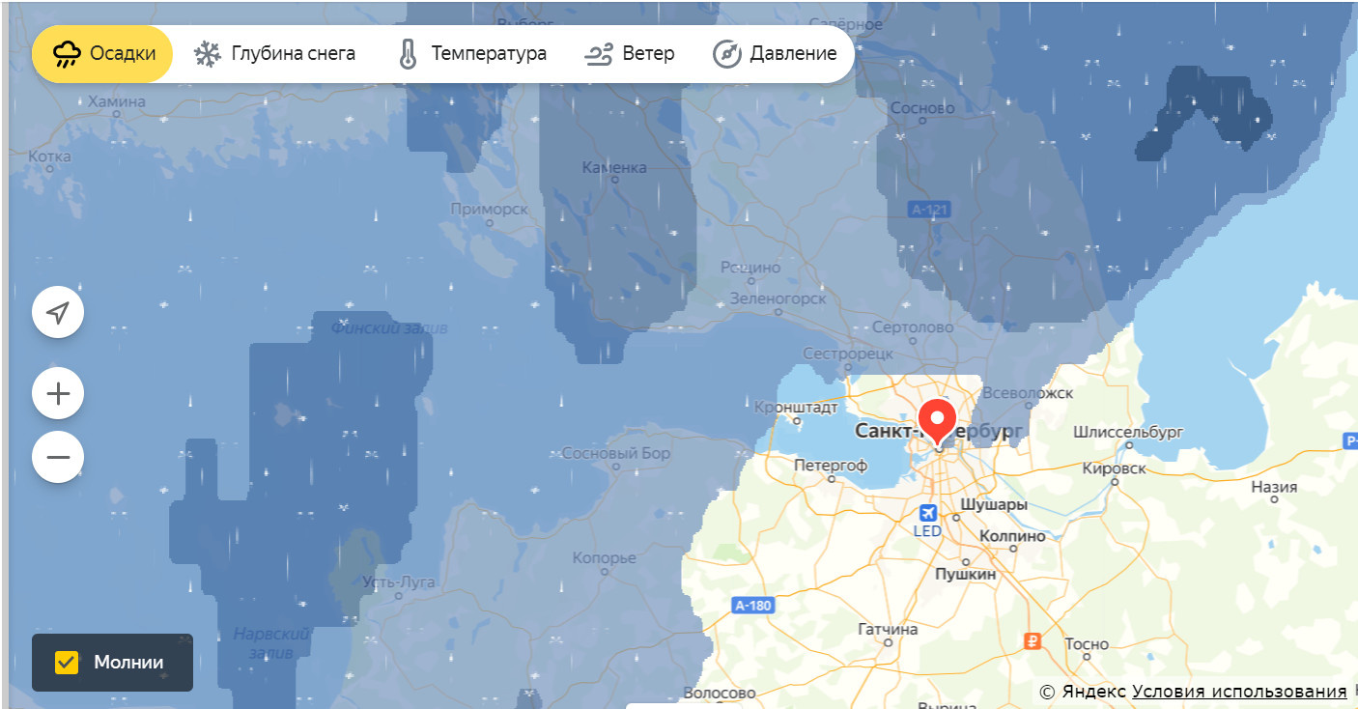The image size is (1358, 709).
Task: Click the Зеленогорск label
Action: tap(778, 298)
